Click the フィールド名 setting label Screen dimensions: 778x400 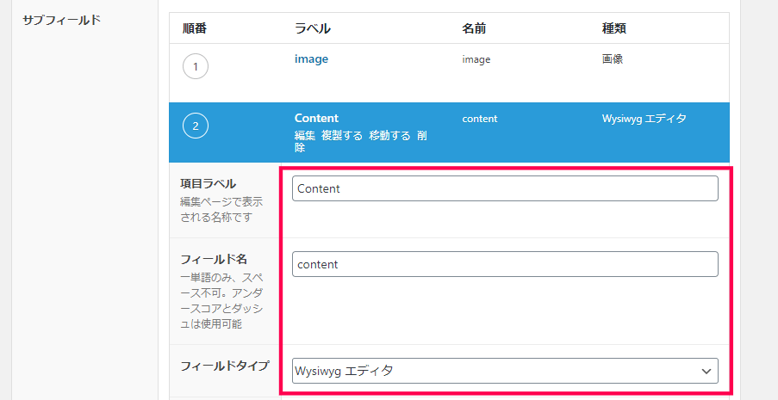[214, 259]
